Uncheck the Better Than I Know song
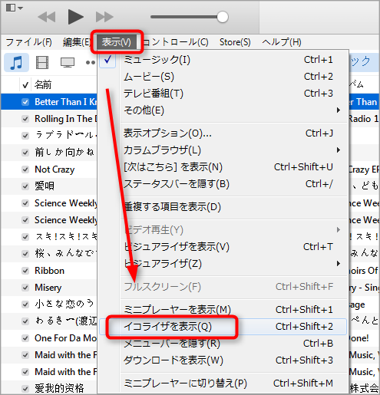The width and height of the screenshot is (380, 395). point(25,102)
